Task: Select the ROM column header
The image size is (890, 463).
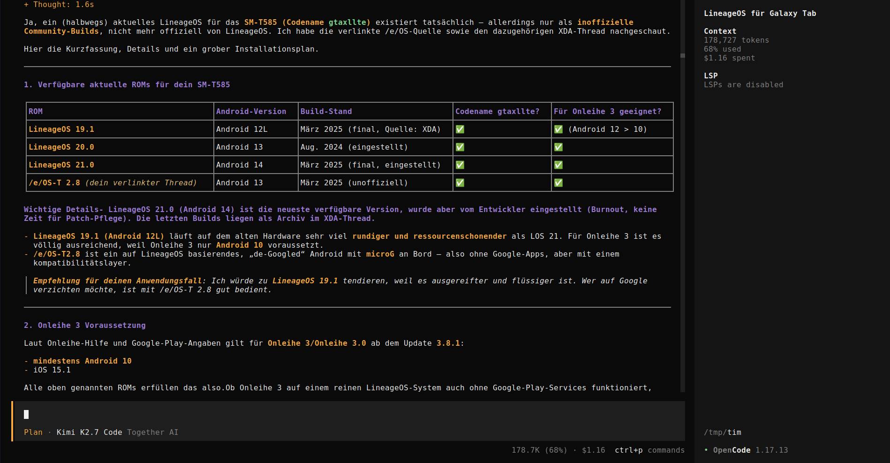Action: (x=36, y=112)
